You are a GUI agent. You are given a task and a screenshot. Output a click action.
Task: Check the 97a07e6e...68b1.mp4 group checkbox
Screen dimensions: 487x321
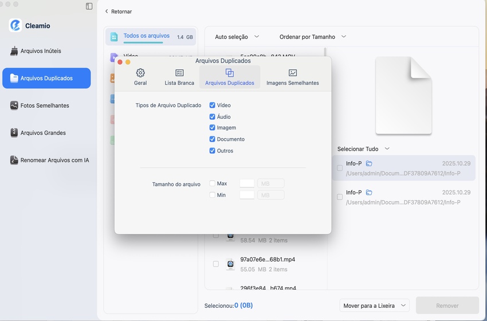coord(216,264)
